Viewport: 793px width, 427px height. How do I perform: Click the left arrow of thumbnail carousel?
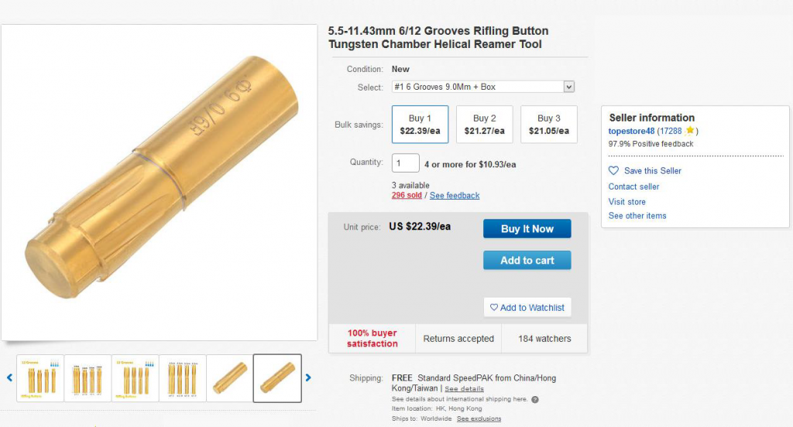click(9, 377)
